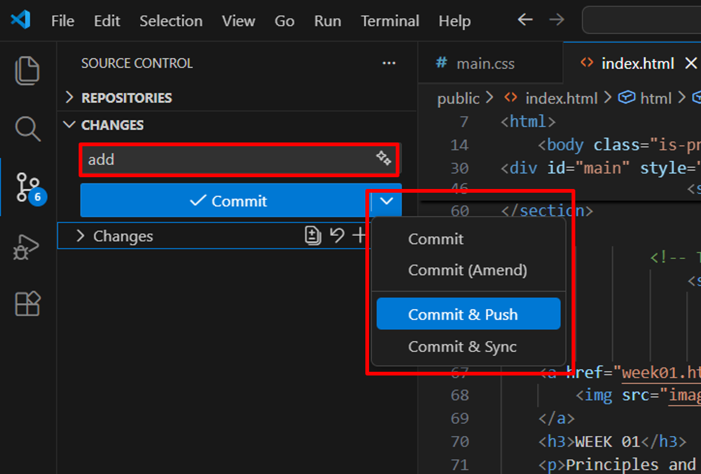Viewport: 701px width, 474px height.
Task: Open the Terminal menu
Action: tap(390, 21)
